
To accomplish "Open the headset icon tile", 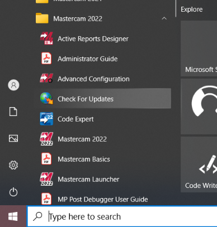I will (x=199, y=107).
